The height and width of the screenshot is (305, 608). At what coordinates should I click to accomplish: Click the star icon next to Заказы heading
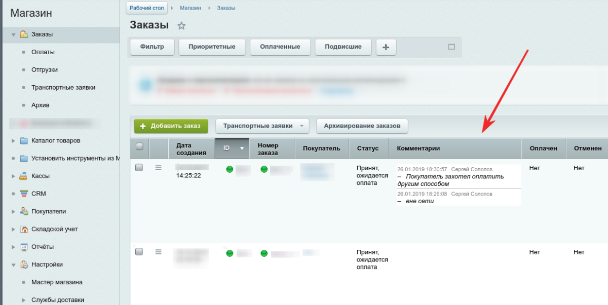coord(181,25)
